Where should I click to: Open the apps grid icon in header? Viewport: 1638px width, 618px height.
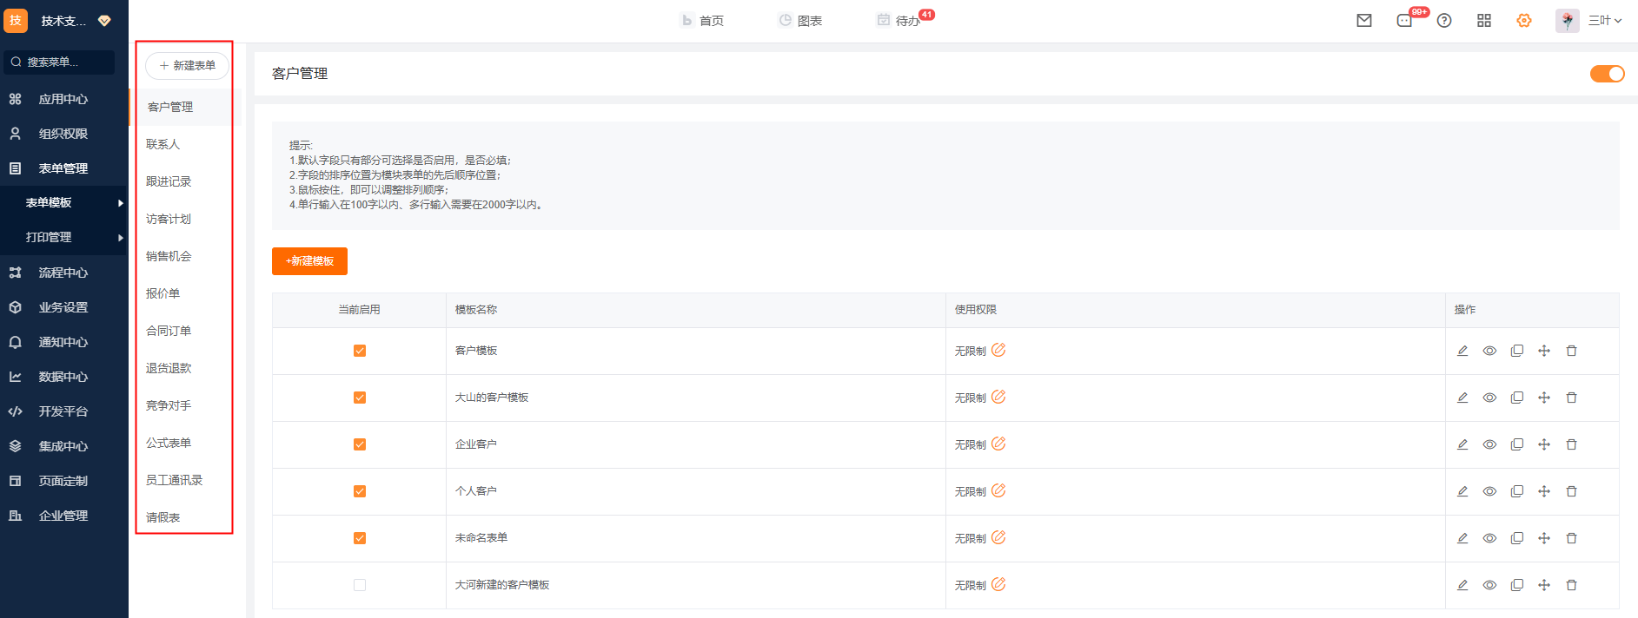1484,21
